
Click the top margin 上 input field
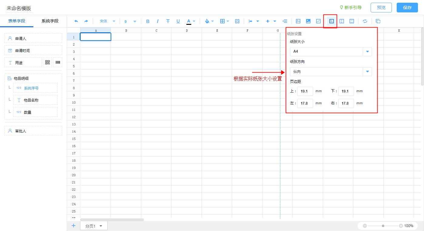click(305, 91)
